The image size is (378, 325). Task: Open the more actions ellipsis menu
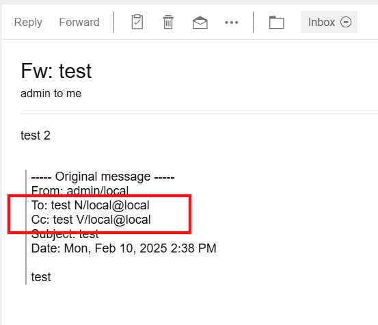coord(232,23)
